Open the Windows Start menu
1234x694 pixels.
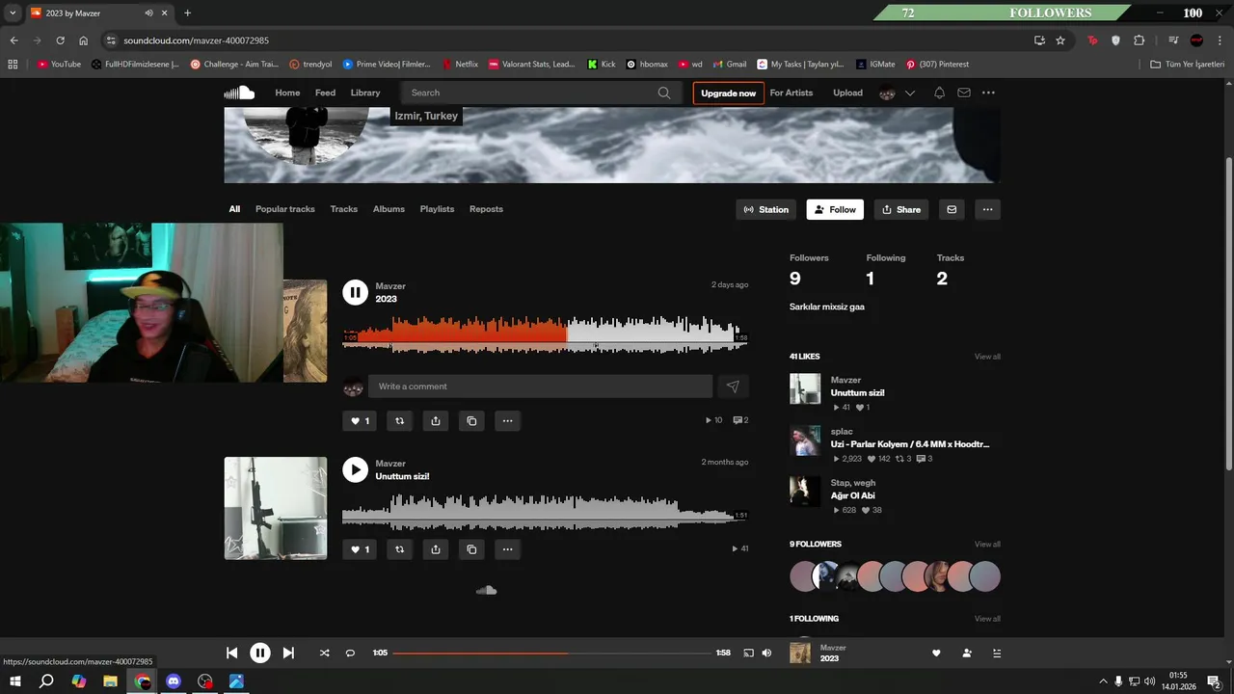(x=14, y=681)
